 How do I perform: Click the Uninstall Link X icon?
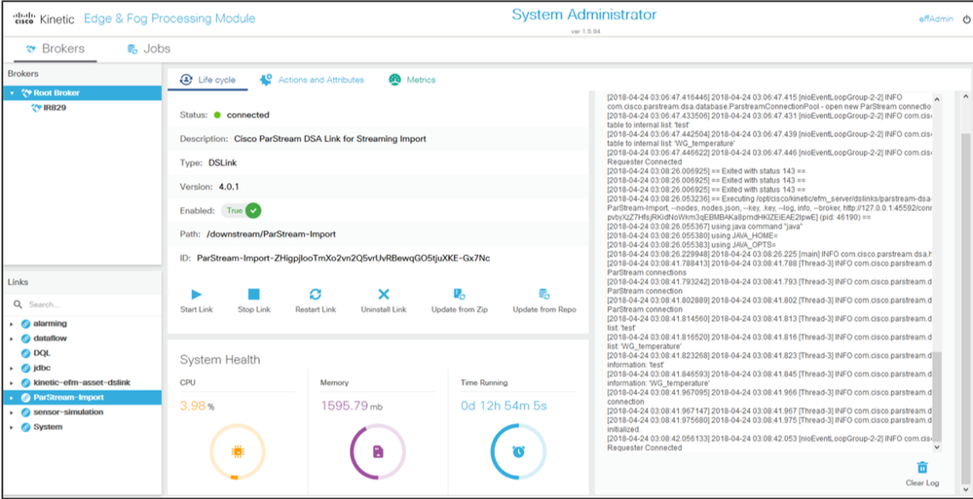click(x=384, y=295)
